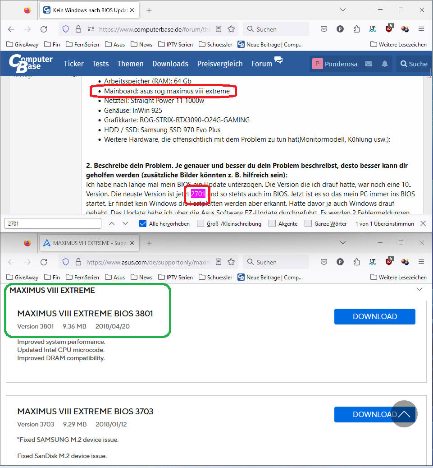This screenshot has width=433, height=468.
Task: Open ComputerBase messages envelope icon
Action: pos(368,64)
